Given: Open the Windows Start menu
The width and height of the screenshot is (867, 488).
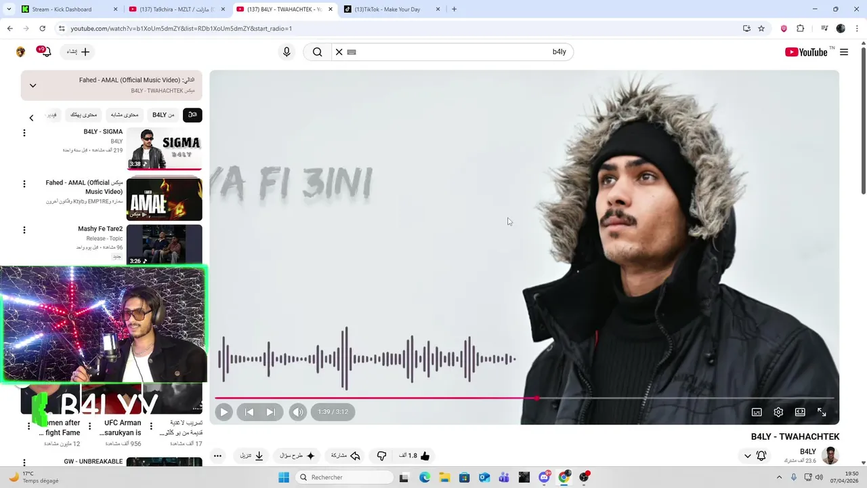Looking at the screenshot, I should pos(283,477).
